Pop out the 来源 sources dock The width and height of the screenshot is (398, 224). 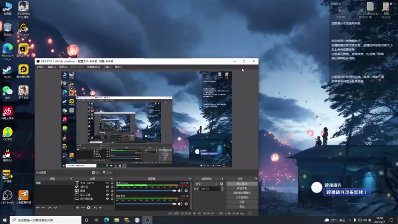click(112, 179)
